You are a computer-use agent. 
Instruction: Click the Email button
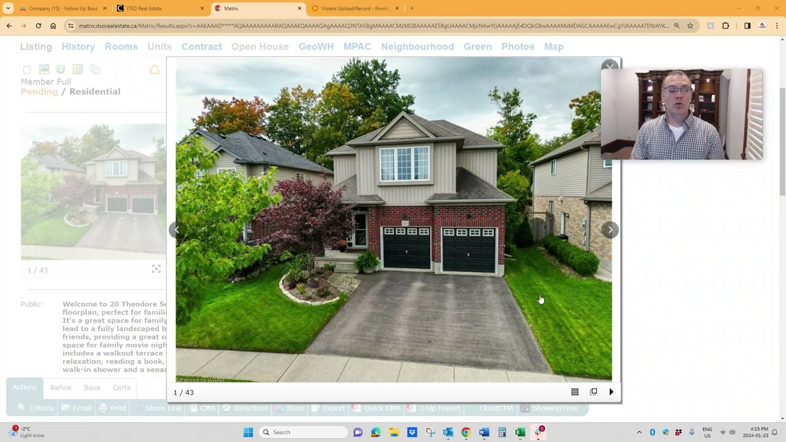[77, 408]
